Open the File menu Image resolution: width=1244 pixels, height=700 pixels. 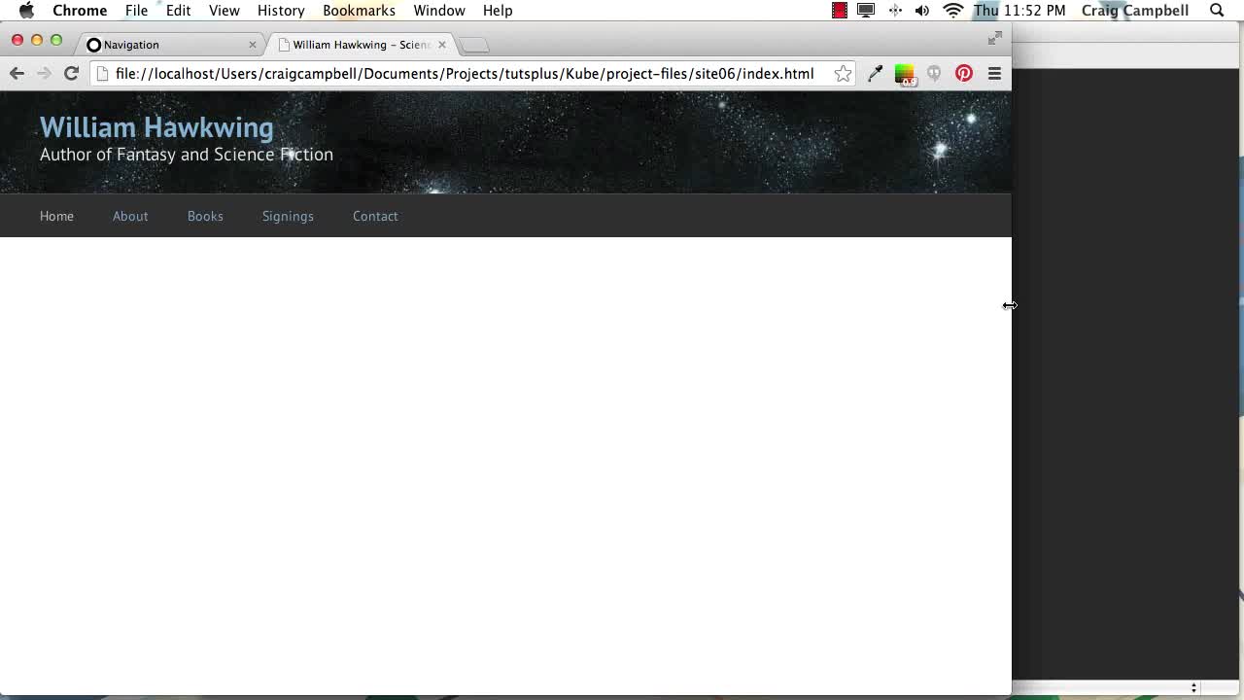[136, 11]
